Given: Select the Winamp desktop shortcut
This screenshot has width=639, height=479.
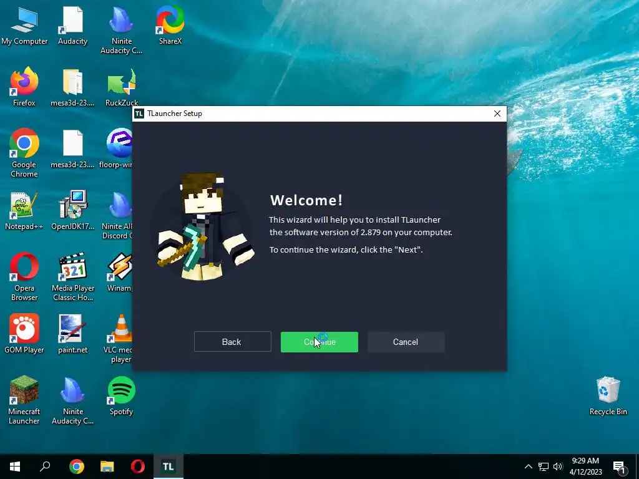Looking at the screenshot, I should point(119,273).
